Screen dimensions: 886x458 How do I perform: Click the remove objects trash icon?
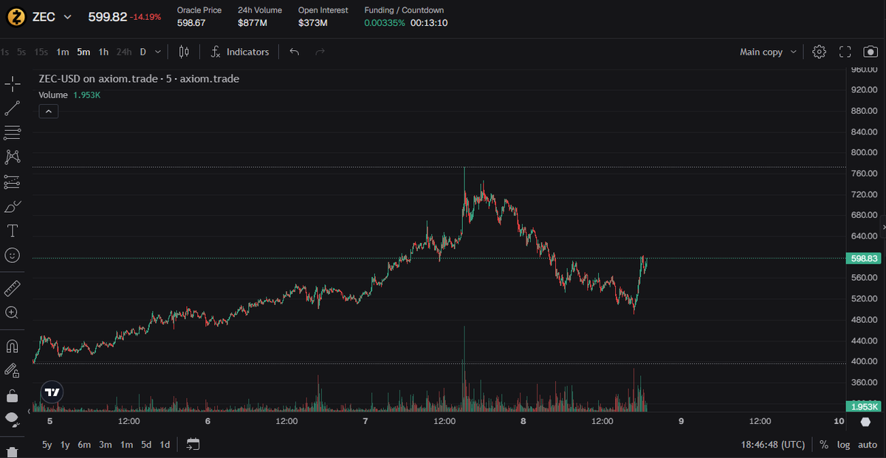pyautogui.click(x=13, y=451)
